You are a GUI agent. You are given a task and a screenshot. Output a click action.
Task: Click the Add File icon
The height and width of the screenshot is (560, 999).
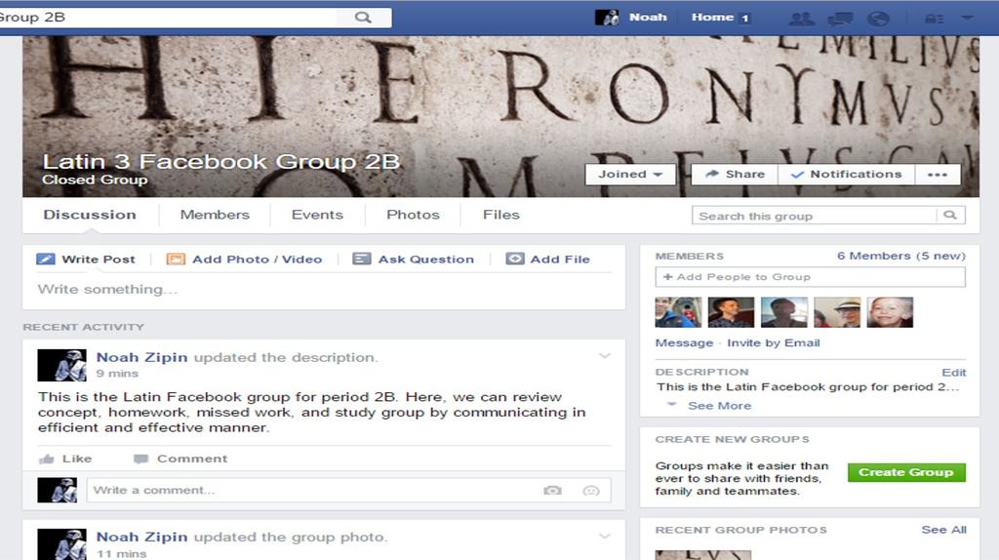515,259
